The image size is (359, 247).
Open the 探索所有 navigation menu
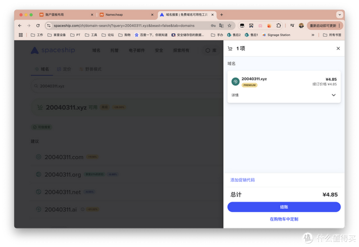pyautogui.click(x=181, y=50)
